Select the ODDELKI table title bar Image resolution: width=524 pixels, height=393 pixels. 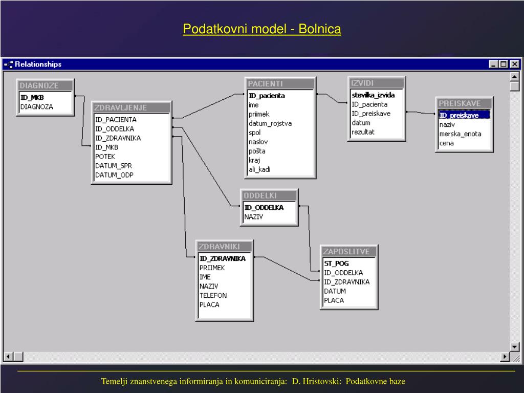coord(269,195)
